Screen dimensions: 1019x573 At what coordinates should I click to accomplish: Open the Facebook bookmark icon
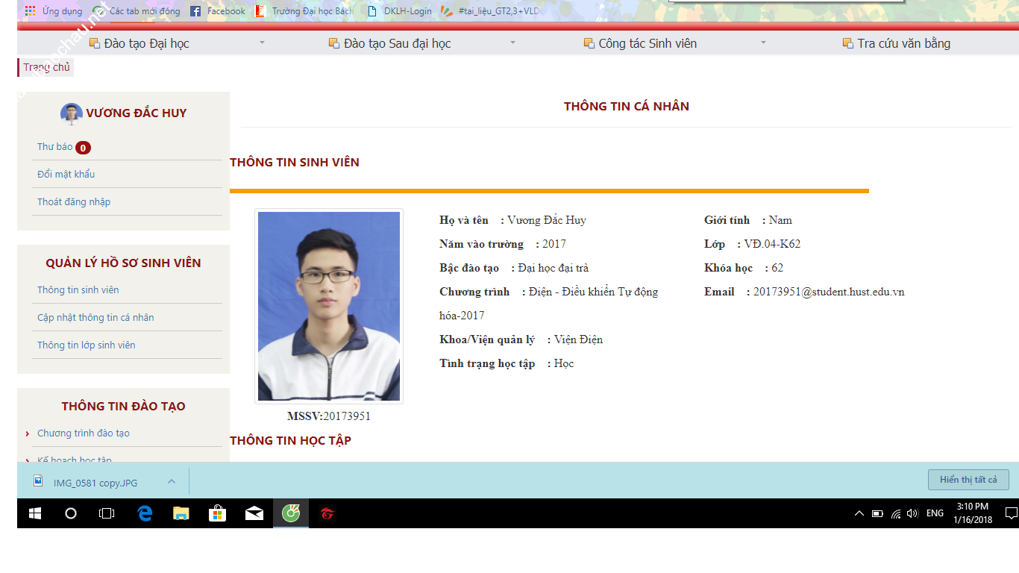195,11
